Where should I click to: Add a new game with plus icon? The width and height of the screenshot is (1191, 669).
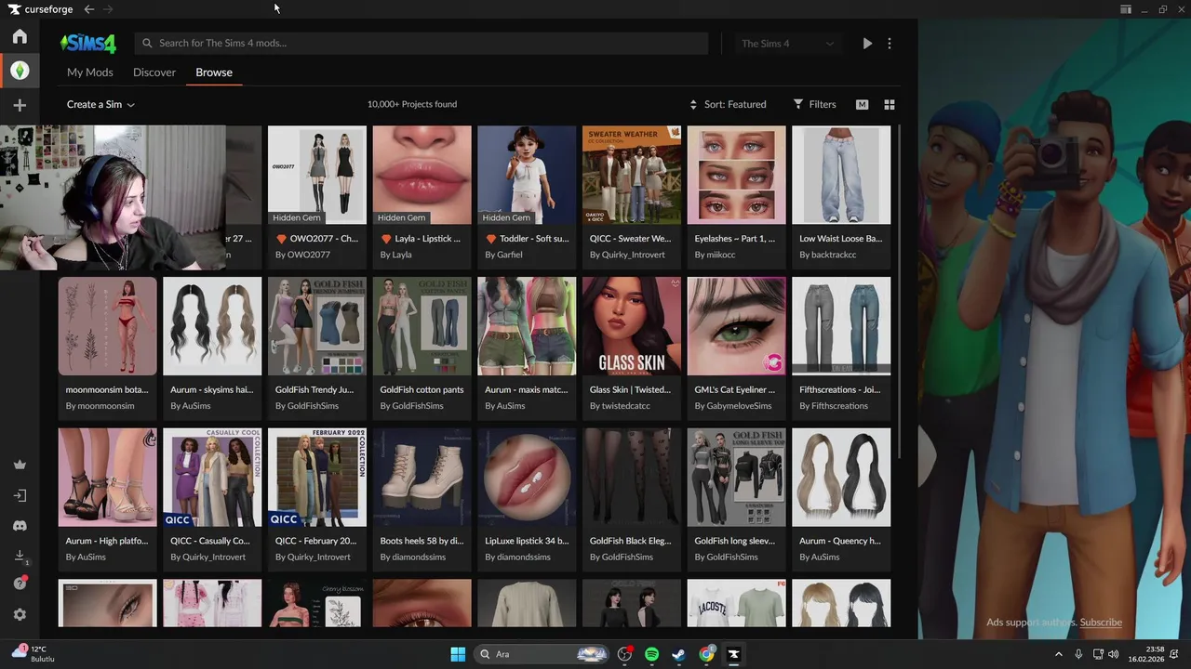pyautogui.click(x=20, y=105)
